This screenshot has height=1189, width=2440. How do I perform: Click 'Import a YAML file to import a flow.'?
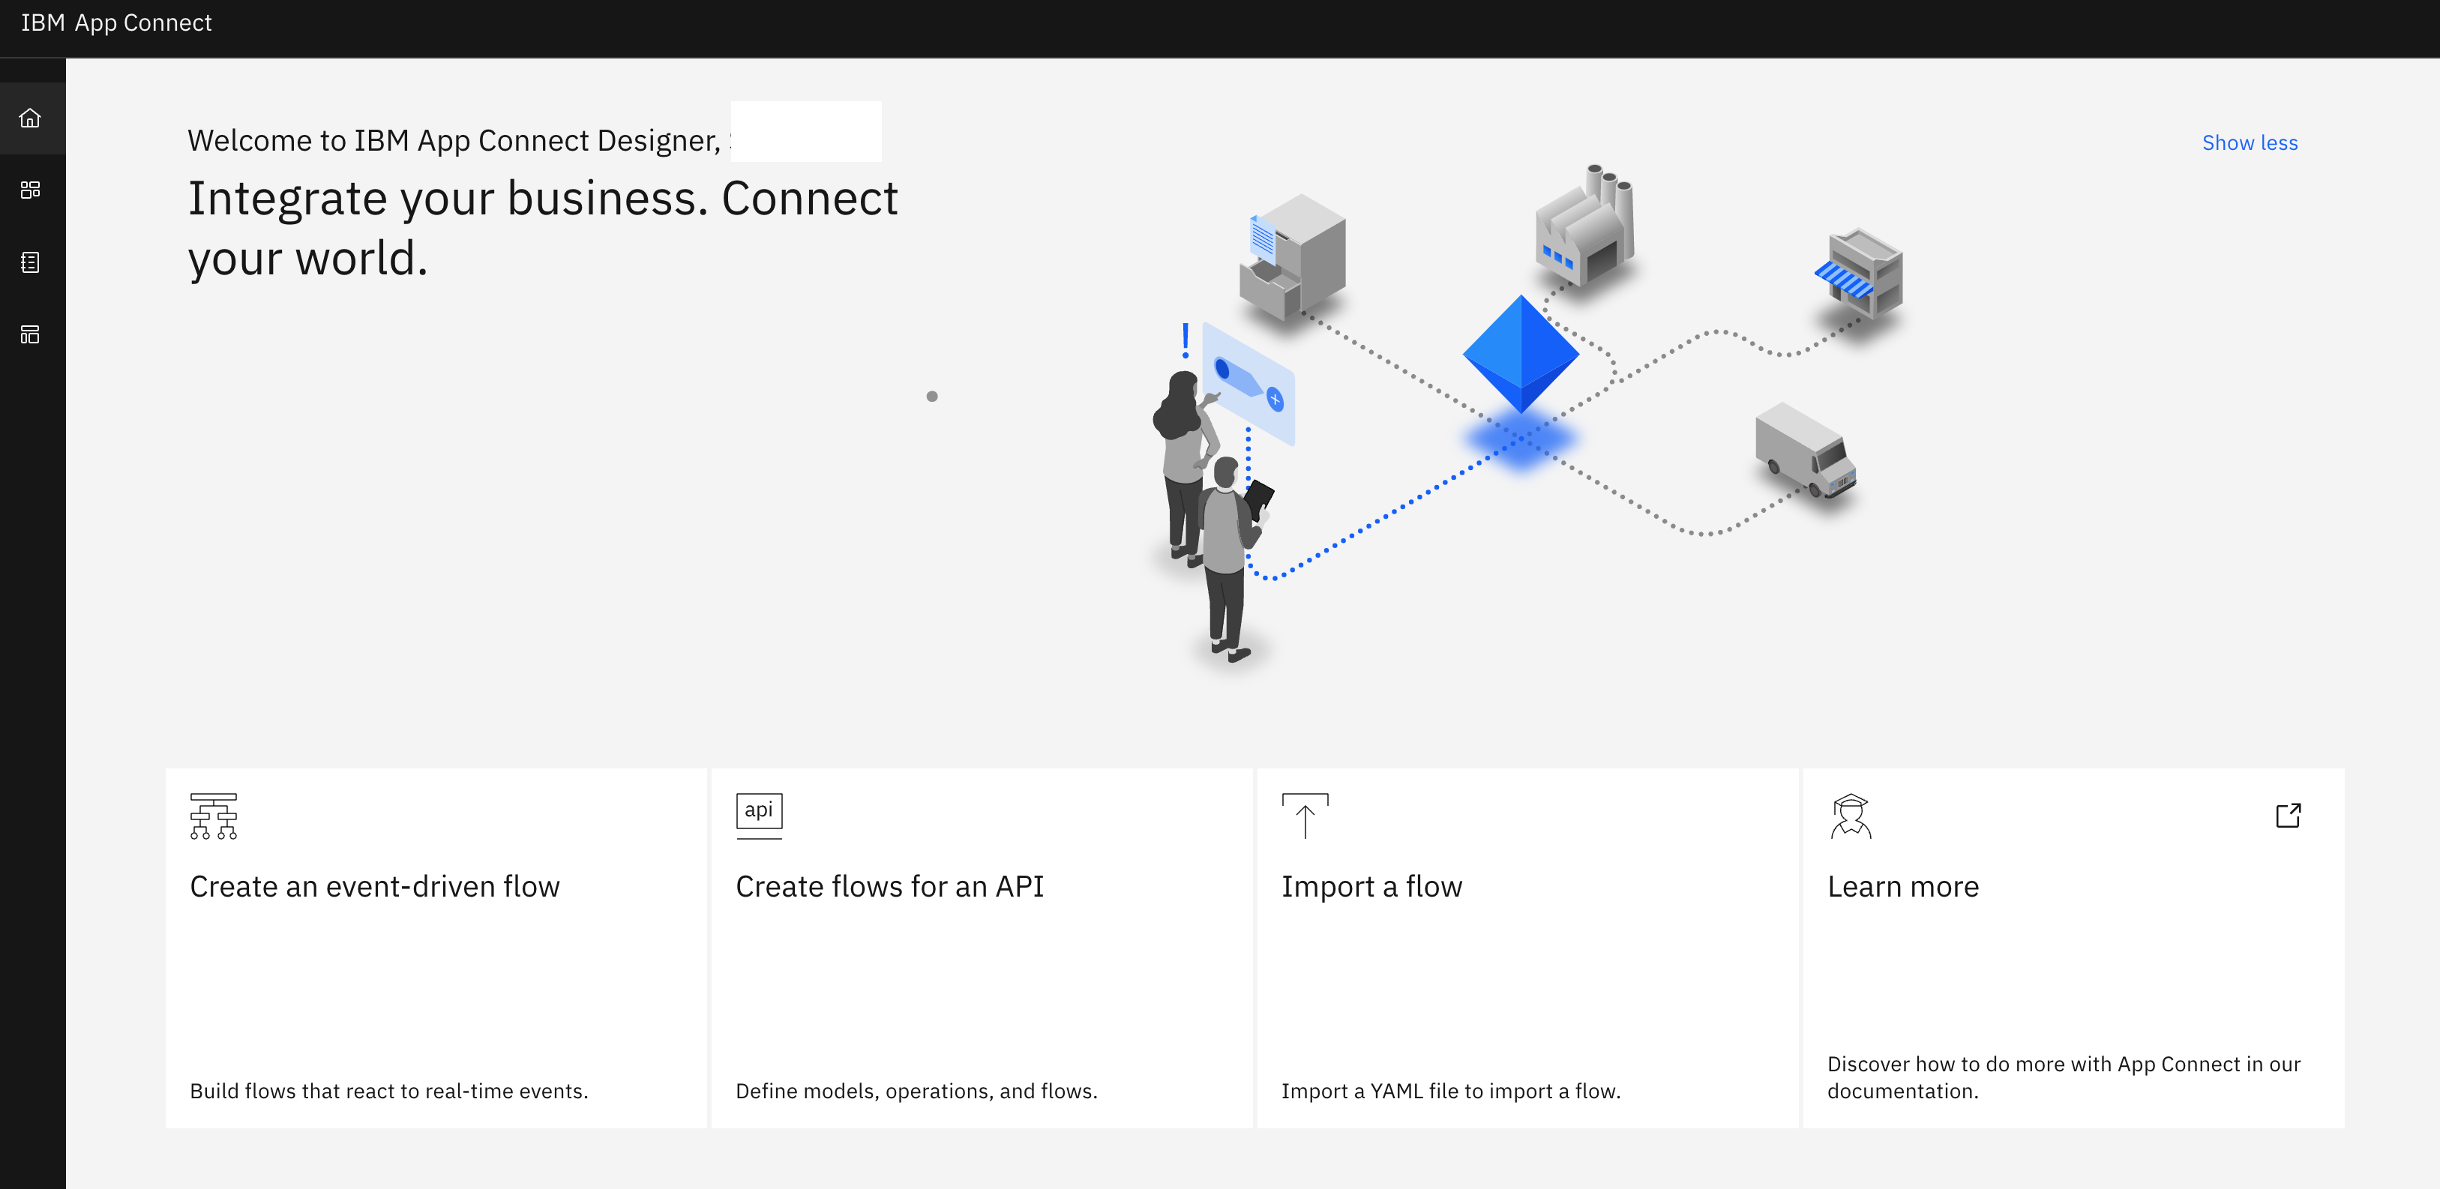[1450, 1091]
